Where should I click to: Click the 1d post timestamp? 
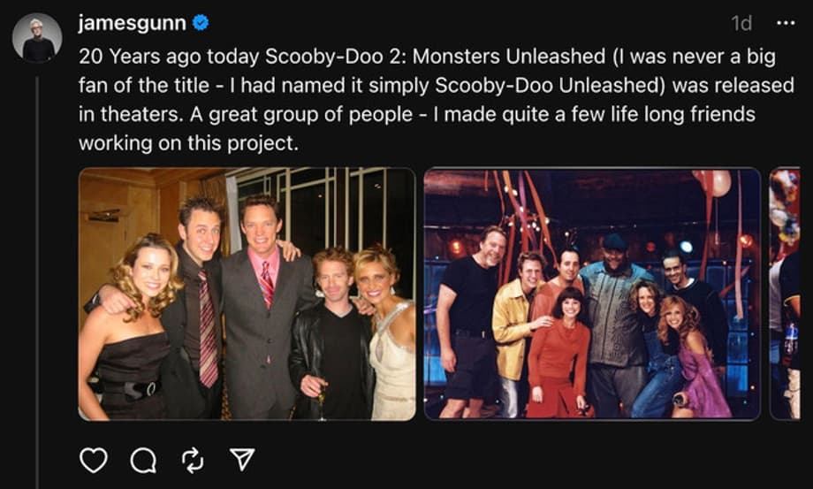(x=742, y=23)
